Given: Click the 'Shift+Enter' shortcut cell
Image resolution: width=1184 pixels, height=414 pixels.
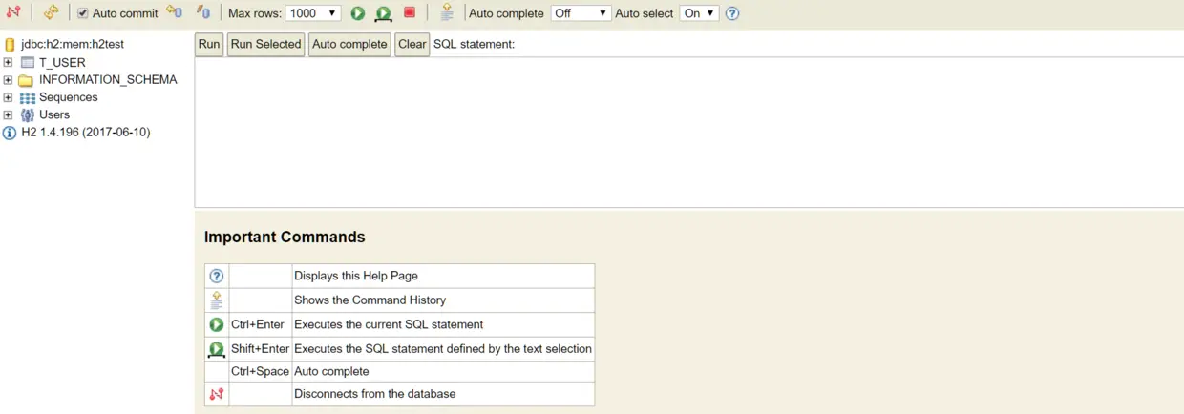Looking at the screenshot, I should pos(260,349).
